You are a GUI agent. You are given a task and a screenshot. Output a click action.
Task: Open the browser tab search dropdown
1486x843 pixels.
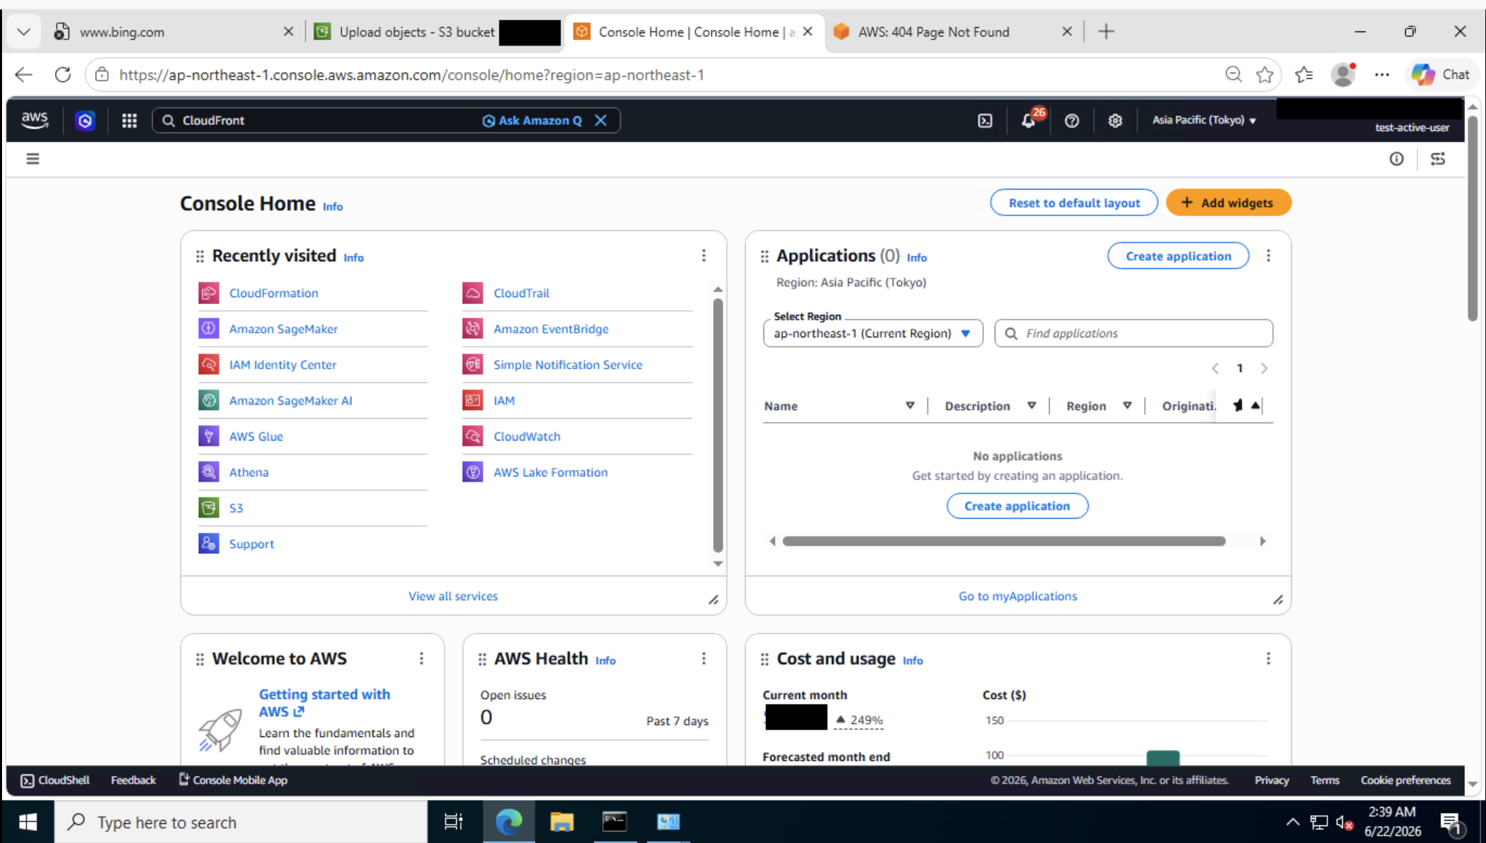(x=24, y=32)
